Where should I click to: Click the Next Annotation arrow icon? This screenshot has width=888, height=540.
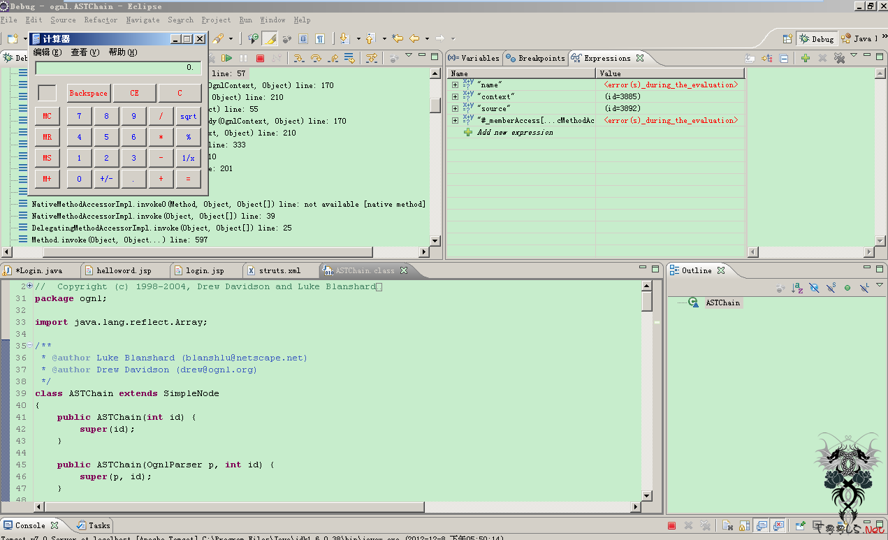coord(344,38)
